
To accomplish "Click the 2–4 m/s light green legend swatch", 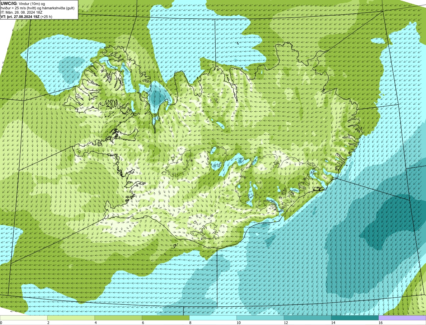I will point(71,318).
